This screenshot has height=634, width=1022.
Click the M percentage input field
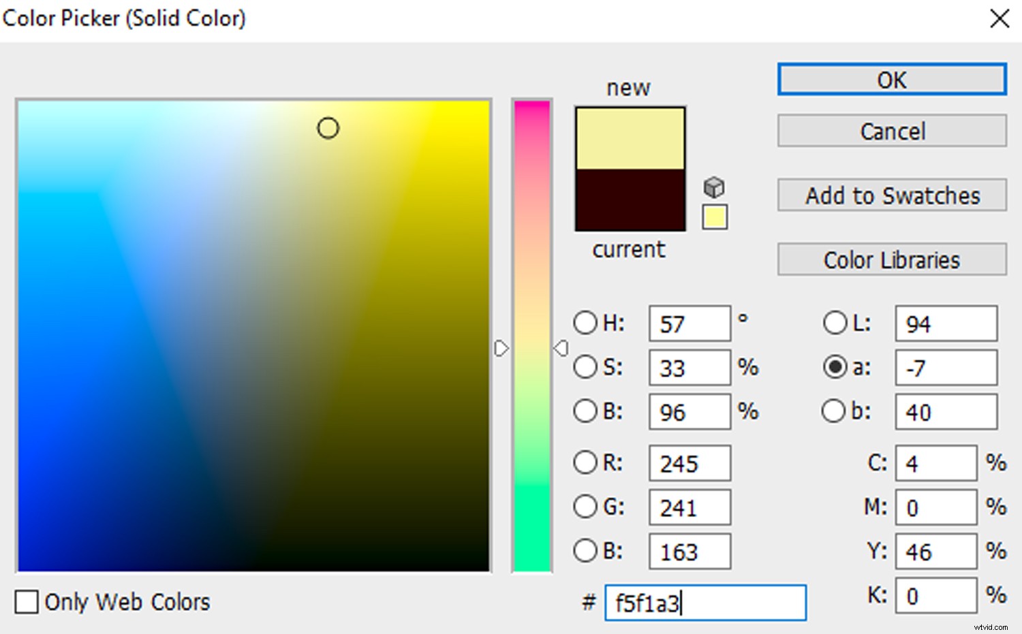click(x=935, y=507)
